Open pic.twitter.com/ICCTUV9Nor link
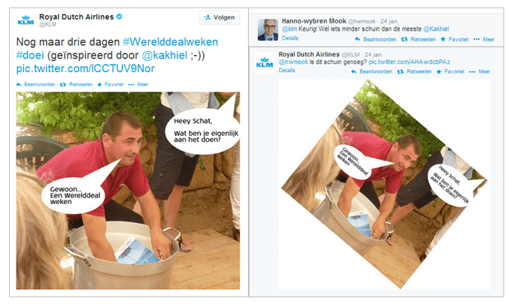 pos(86,68)
